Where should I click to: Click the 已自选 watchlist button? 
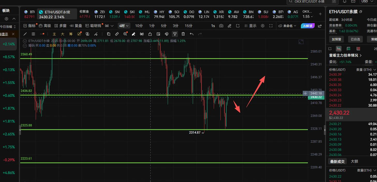(x=356, y=39)
